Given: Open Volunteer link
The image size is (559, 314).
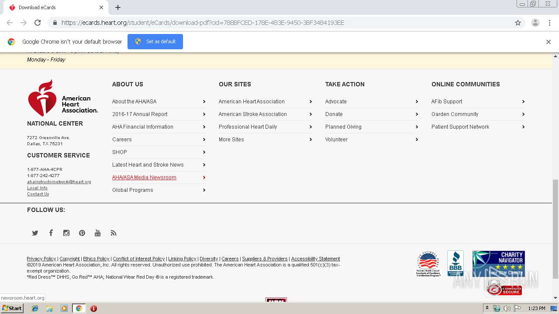Looking at the screenshot, I should tap(336, 140).
